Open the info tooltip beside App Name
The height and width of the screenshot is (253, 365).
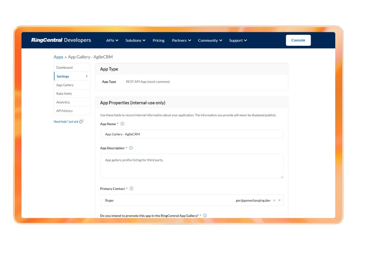pyautogui.click(x=122, y=124)
